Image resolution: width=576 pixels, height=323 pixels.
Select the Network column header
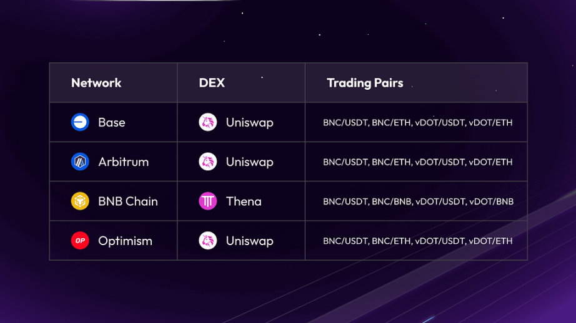96,83
